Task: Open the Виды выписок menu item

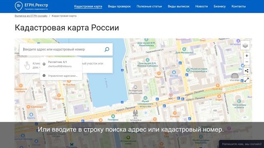Action: coord(179,7)
